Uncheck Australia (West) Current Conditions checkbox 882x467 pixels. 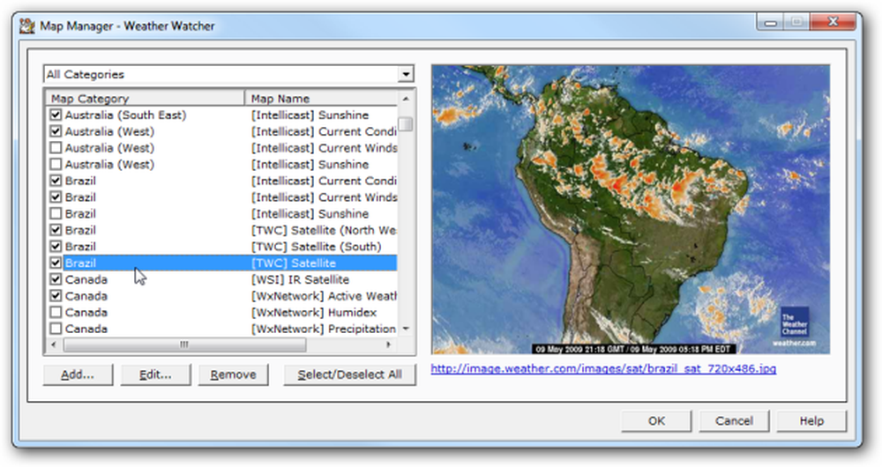56,131
